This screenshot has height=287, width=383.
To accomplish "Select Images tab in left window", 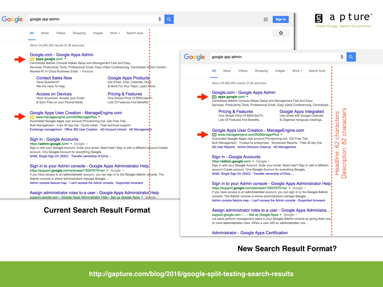I will pos(98,33).
